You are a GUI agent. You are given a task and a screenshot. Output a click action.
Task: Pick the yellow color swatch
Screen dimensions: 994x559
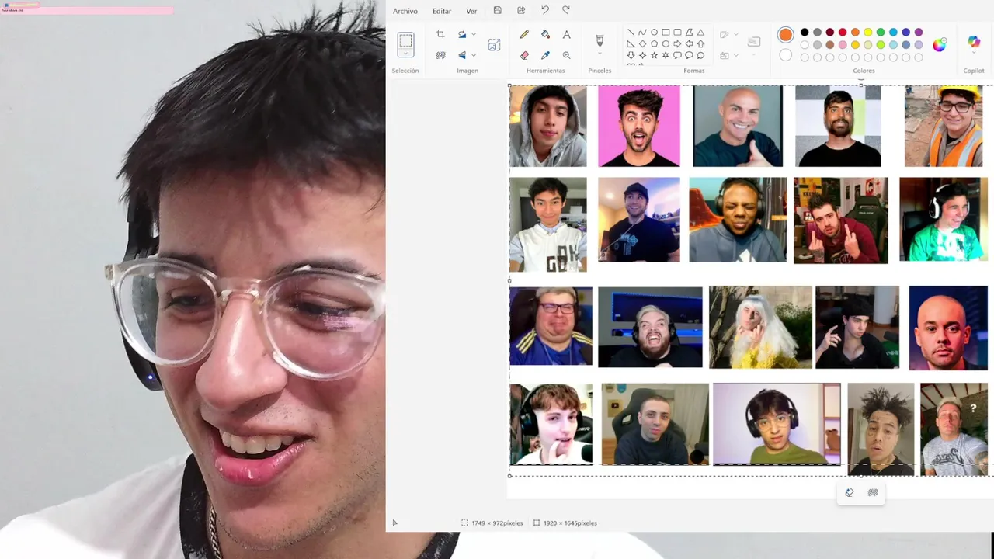868,33
